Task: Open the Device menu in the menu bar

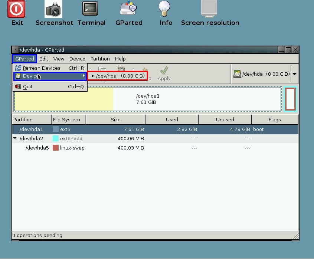Action: click(77, 59)
